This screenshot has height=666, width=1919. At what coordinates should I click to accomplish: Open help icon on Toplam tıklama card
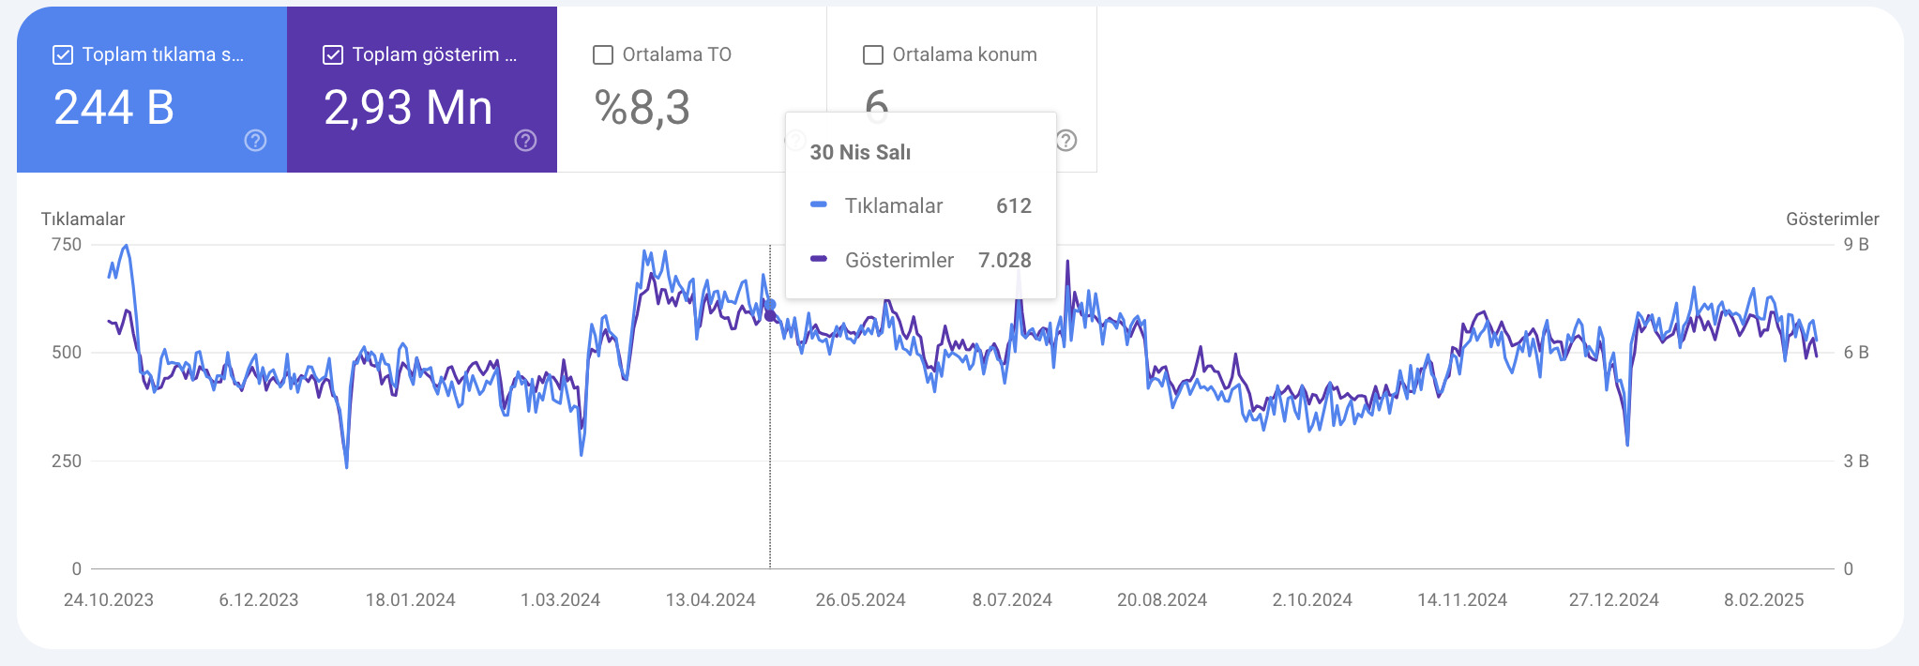(x=256, y=141)
